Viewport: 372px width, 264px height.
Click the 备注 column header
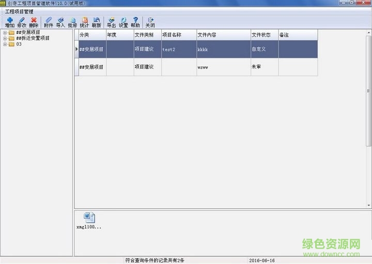(x=298, y=35)
